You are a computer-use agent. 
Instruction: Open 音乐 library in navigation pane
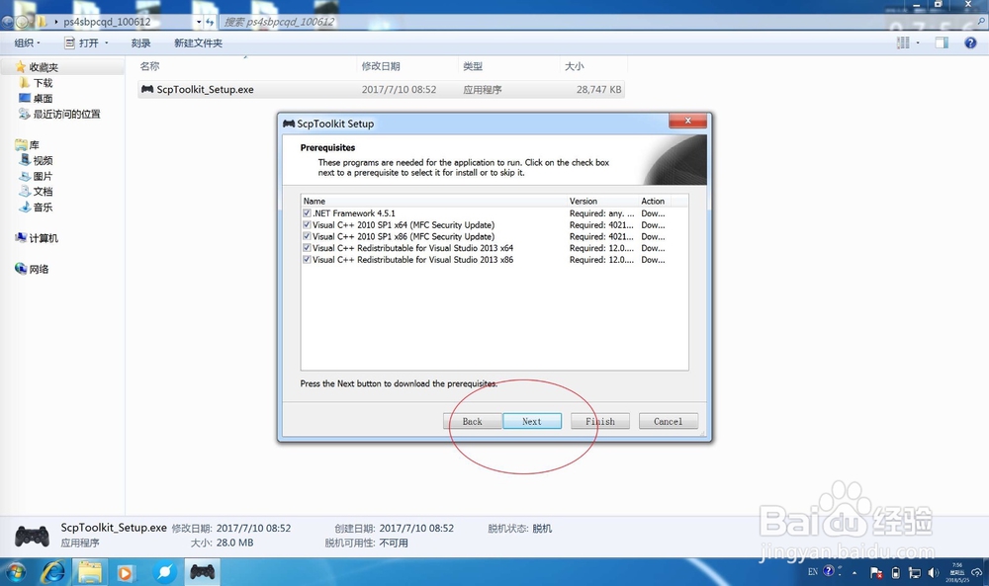click(x=43, y=207)
